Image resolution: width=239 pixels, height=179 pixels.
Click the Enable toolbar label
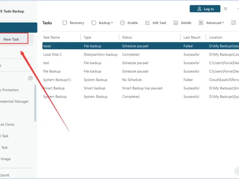tap(133, 23)
